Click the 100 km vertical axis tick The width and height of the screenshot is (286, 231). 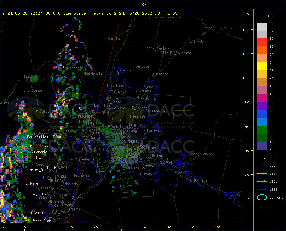click(x=245, y=78)
